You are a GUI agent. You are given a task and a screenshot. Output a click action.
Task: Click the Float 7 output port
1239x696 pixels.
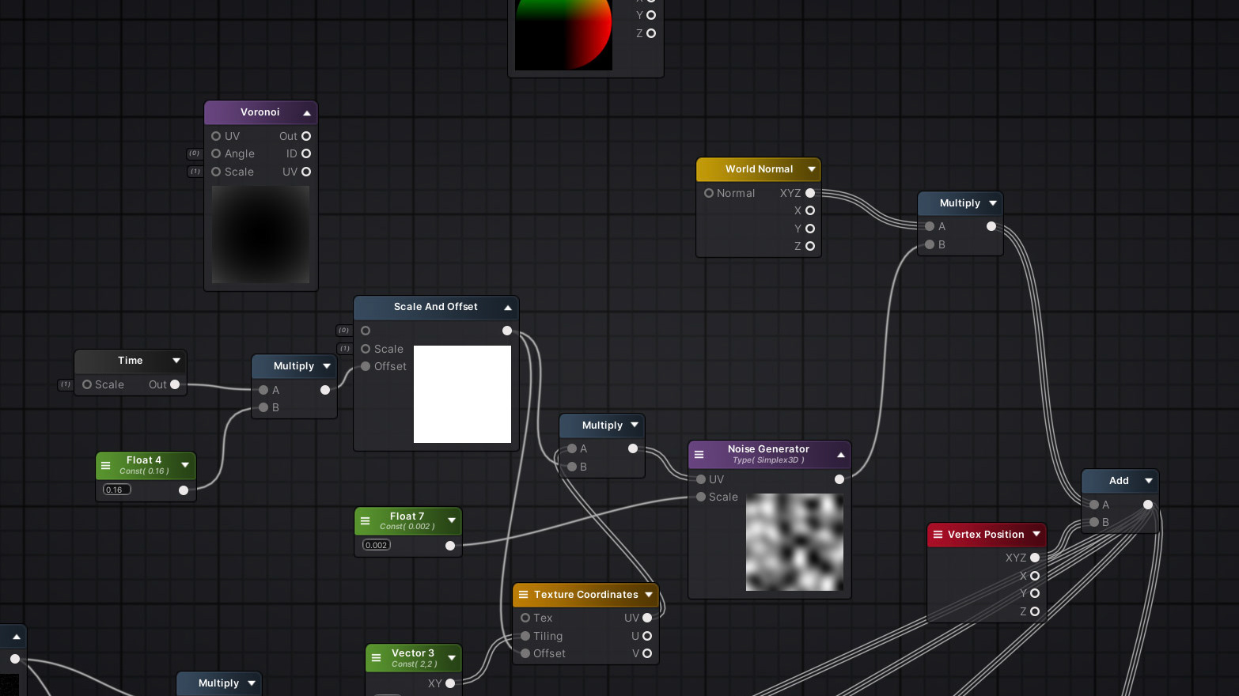450,546
